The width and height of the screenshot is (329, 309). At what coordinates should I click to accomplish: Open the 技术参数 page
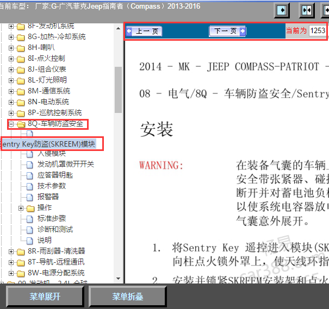point(52,186)
